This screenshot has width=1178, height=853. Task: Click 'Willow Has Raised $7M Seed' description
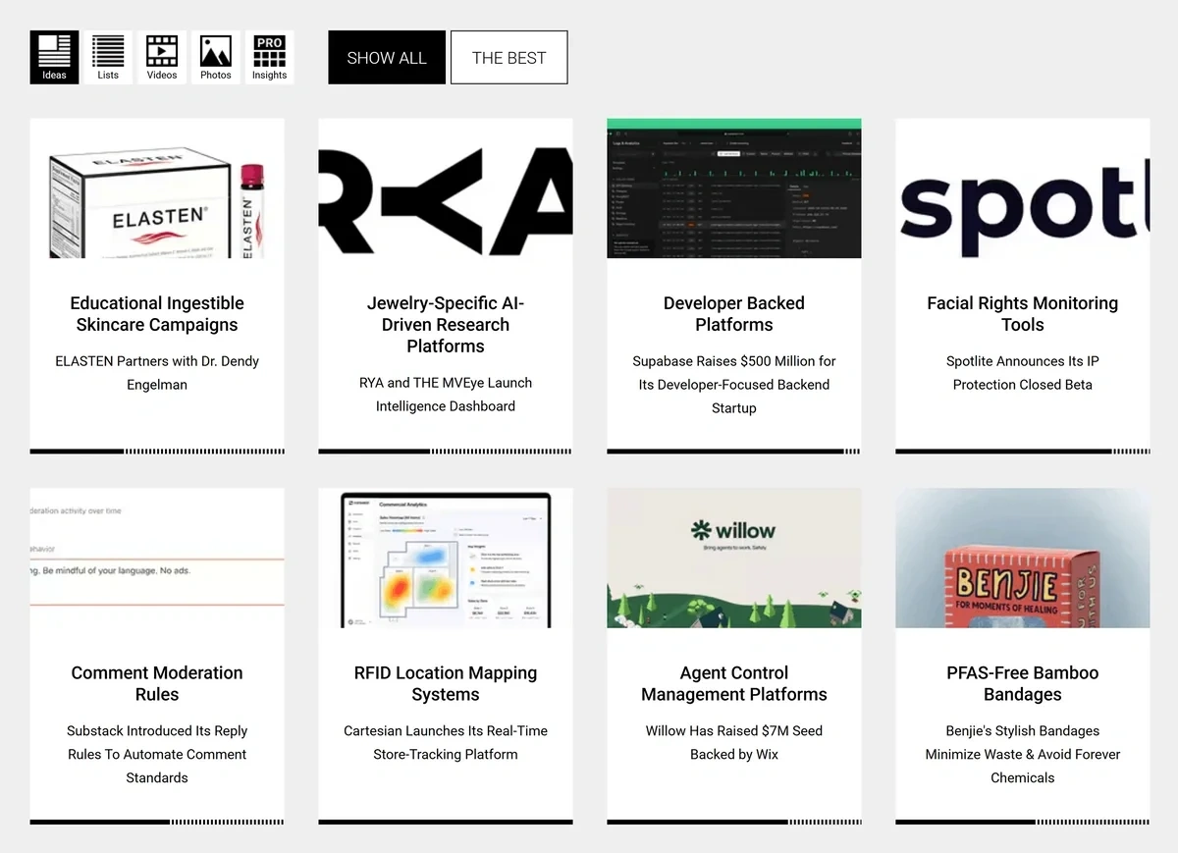click(734, 742)
